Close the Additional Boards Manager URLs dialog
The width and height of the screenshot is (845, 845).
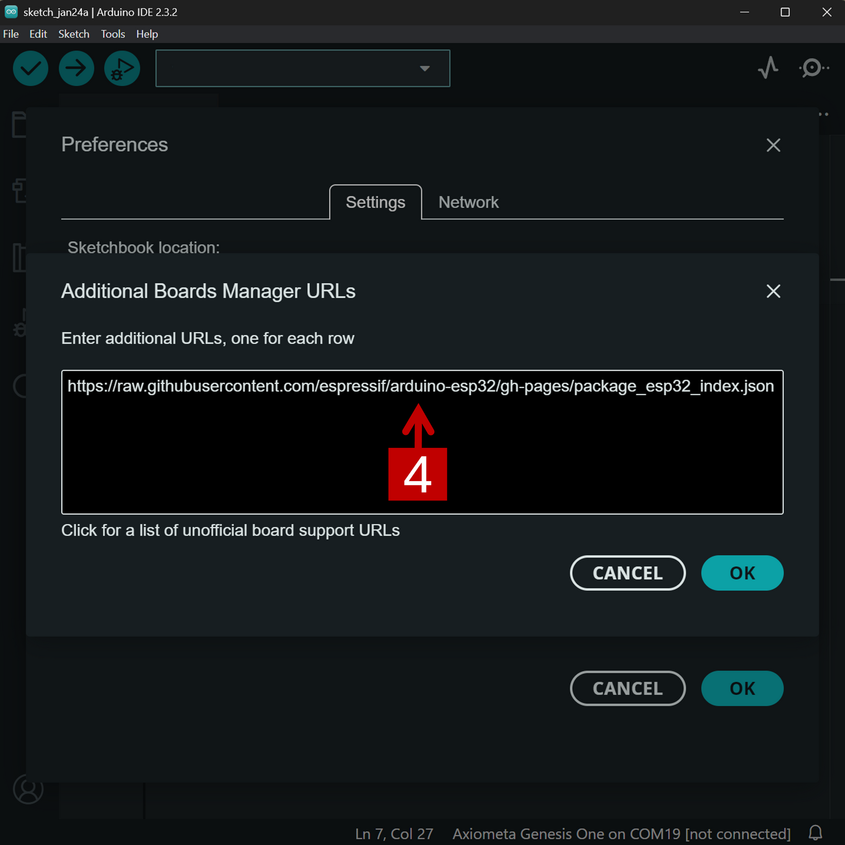click(x=773, y=291)
